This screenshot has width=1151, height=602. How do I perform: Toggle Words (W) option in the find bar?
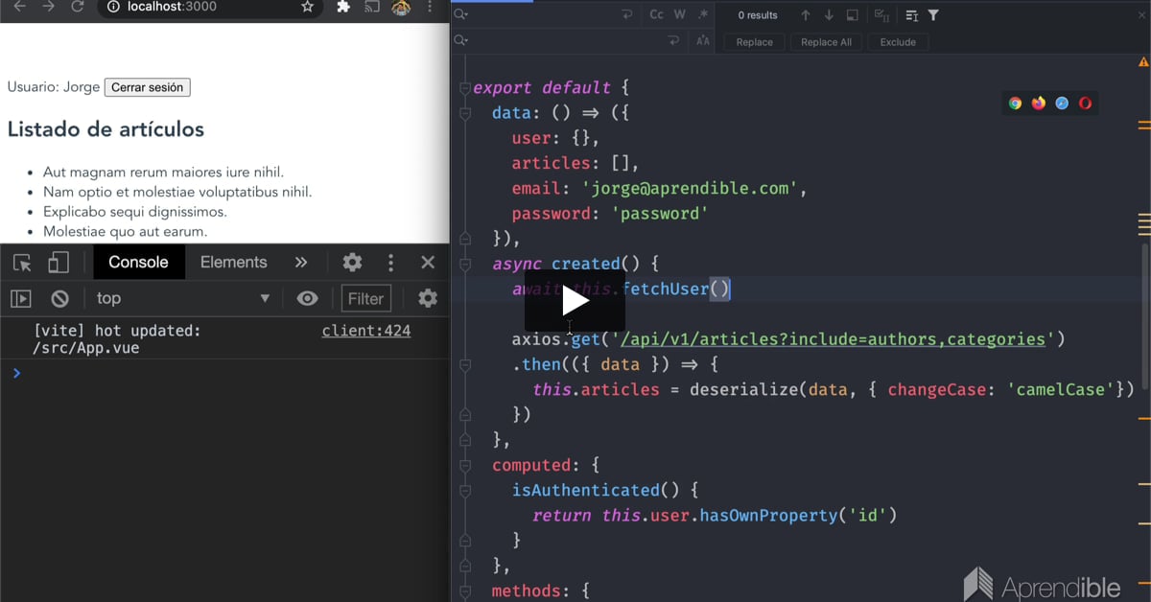click(x=680, y=14)
